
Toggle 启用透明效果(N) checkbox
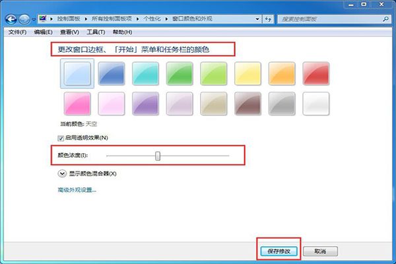[61, 138]
